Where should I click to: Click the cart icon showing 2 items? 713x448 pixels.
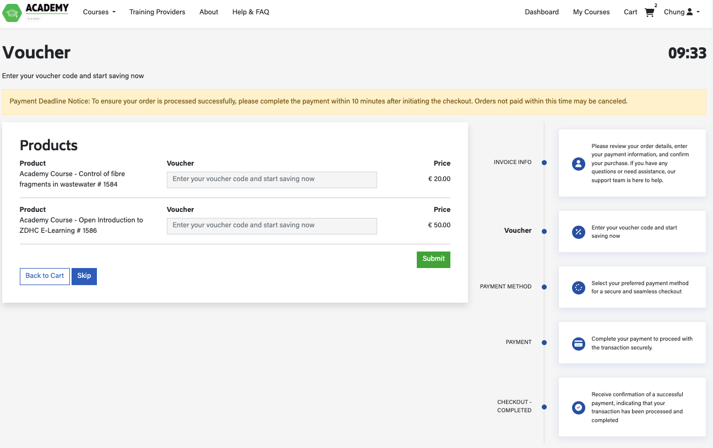[649, 12]
